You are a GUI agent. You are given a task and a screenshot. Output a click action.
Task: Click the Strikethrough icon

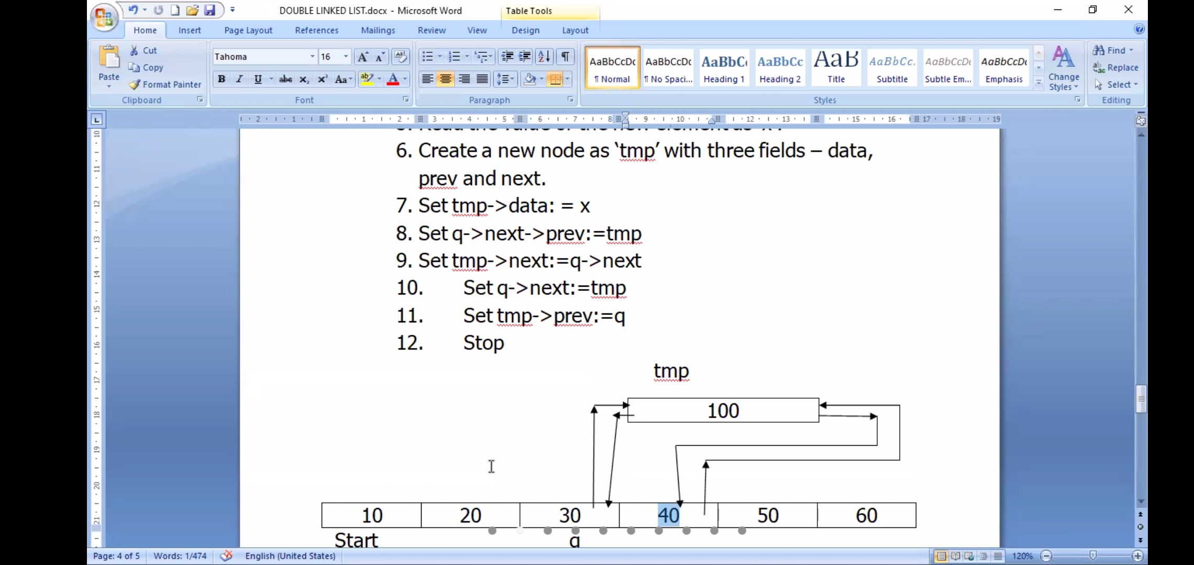click(x=285, y=79)
